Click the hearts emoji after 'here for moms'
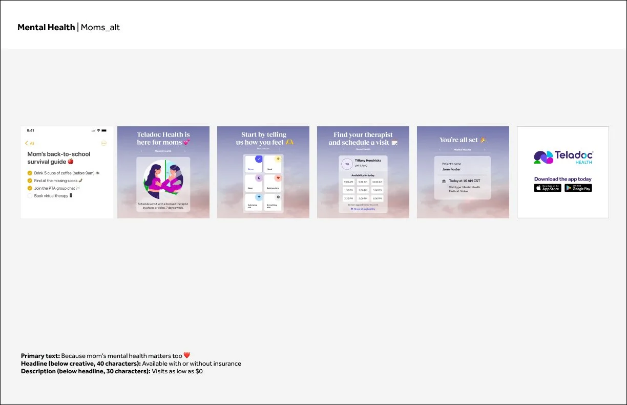This screenshot has width=627, height=405. [186, 142]
